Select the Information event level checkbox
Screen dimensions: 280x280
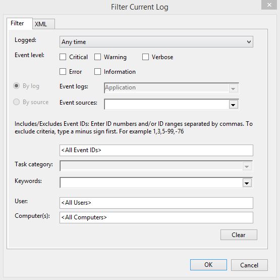pos(97,72)
